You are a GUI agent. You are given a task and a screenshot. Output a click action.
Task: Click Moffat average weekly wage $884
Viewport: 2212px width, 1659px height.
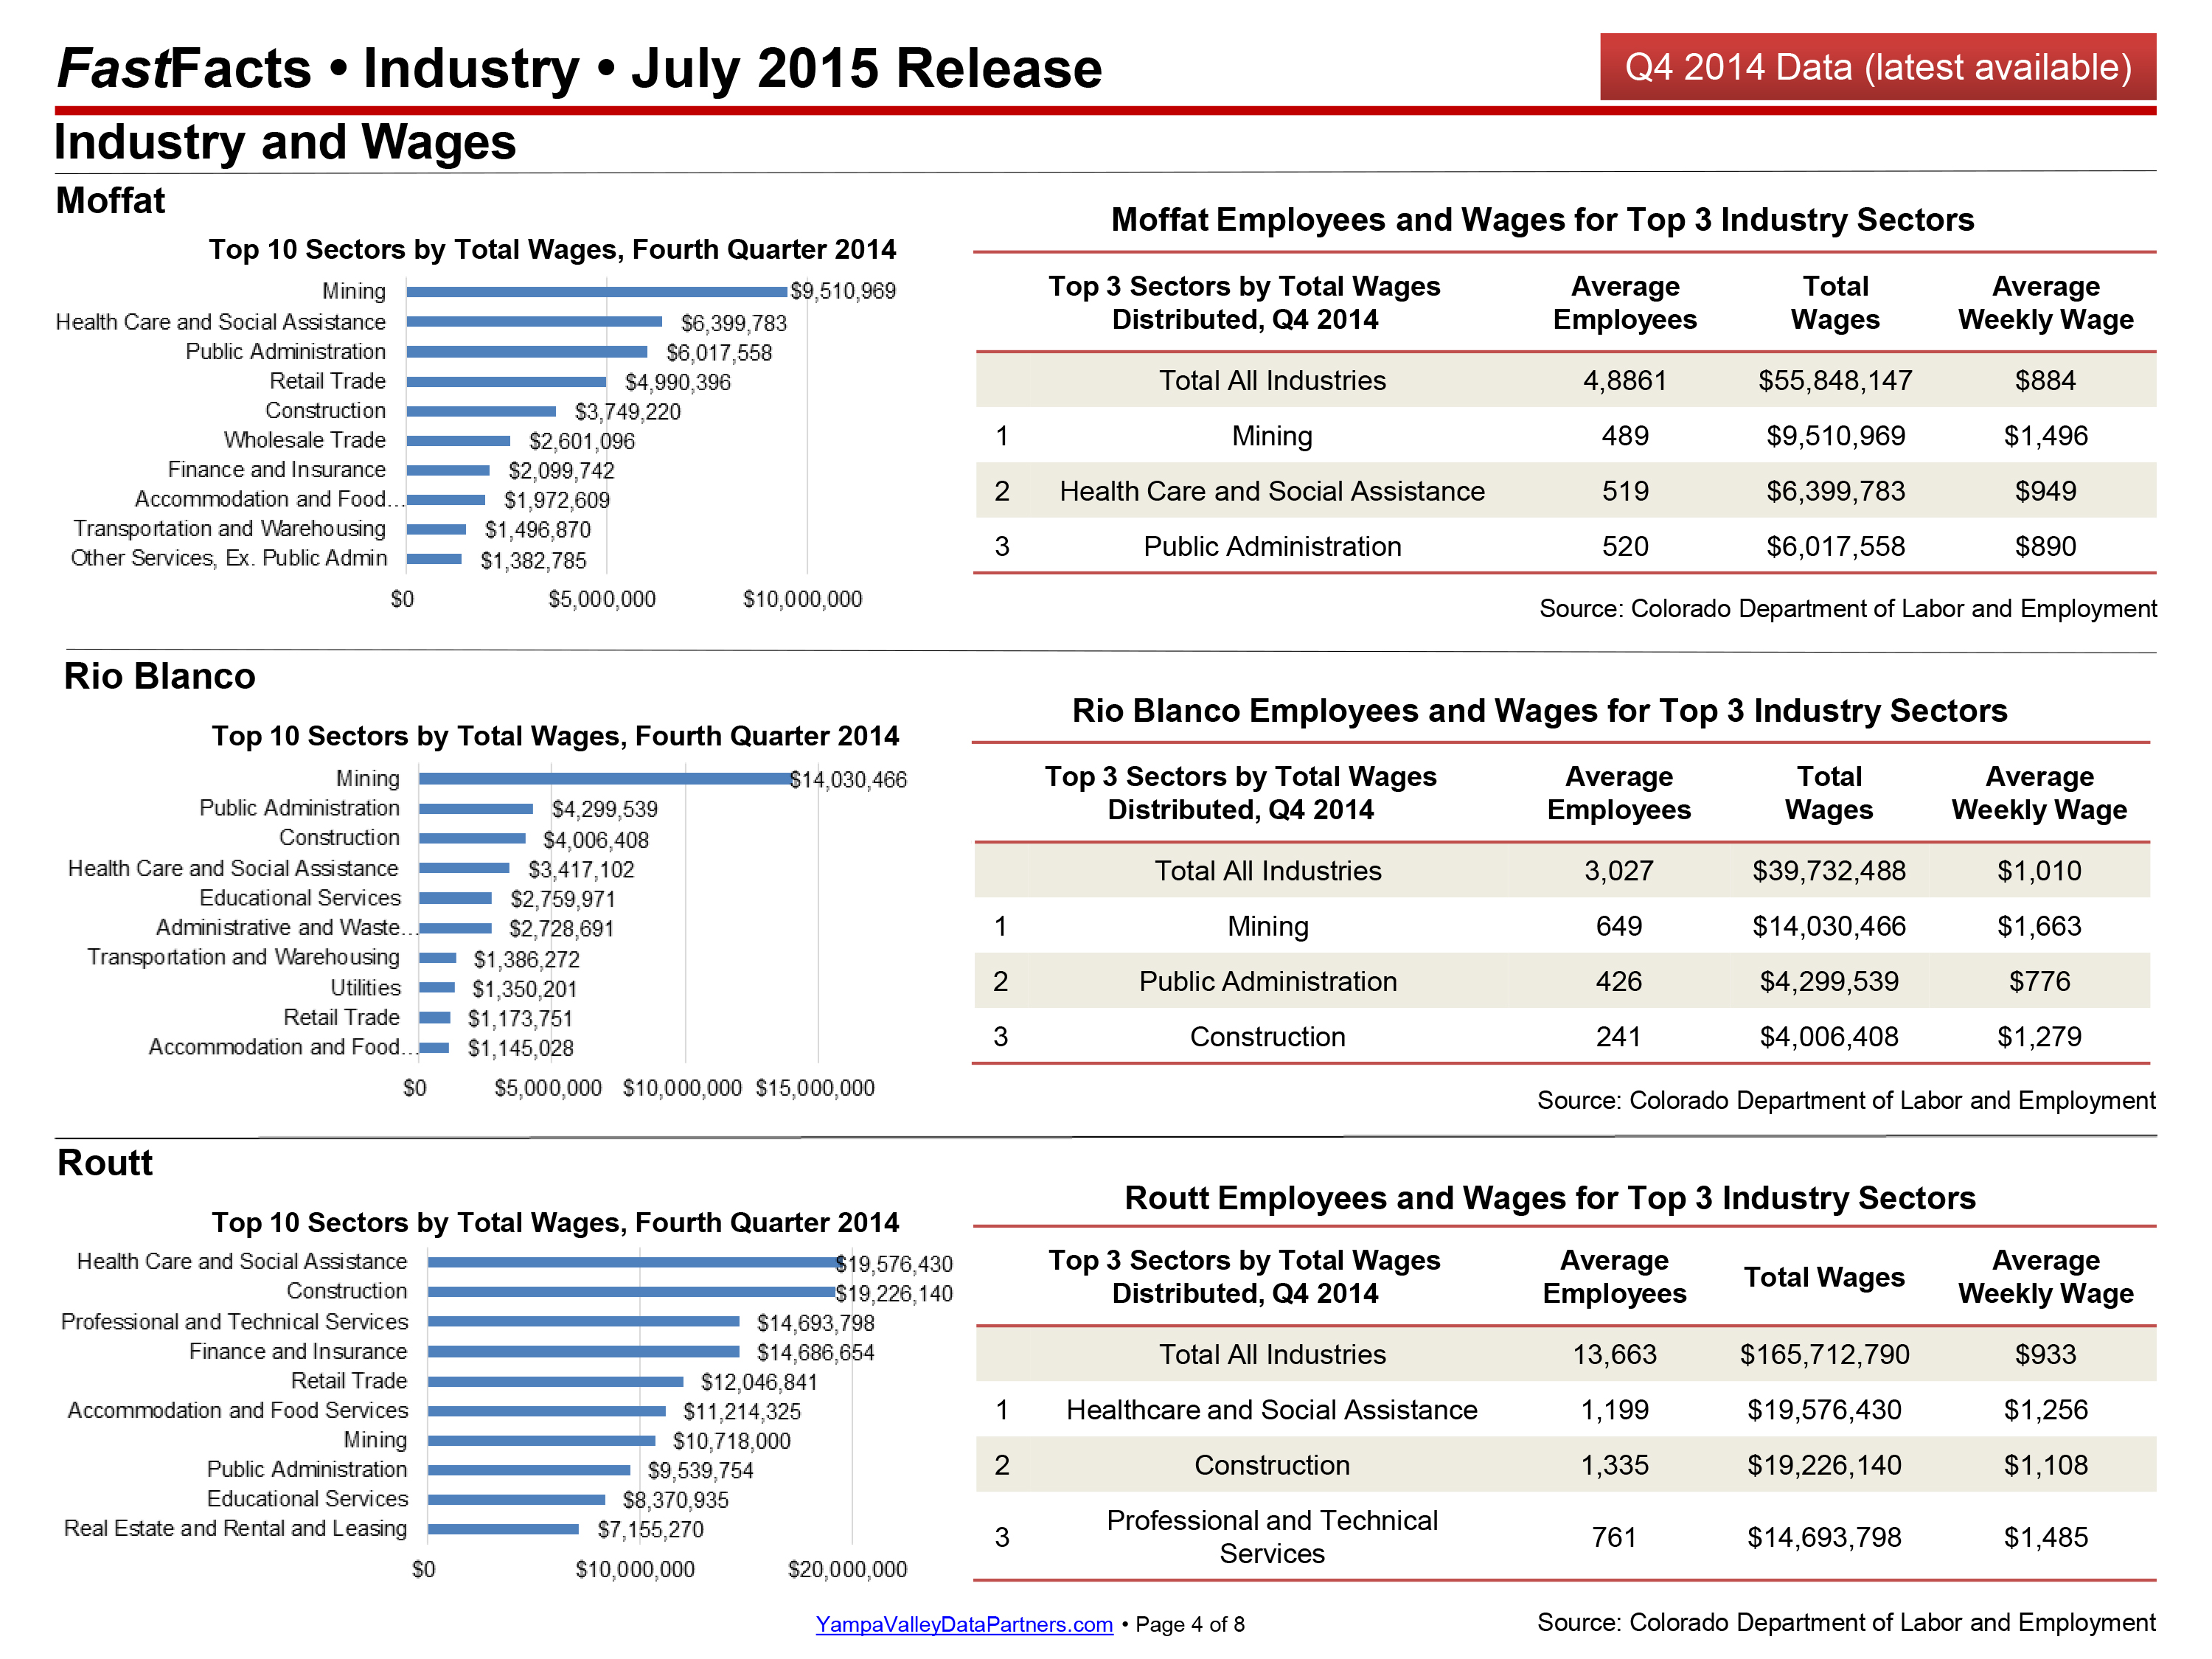tap(2046, 381)
